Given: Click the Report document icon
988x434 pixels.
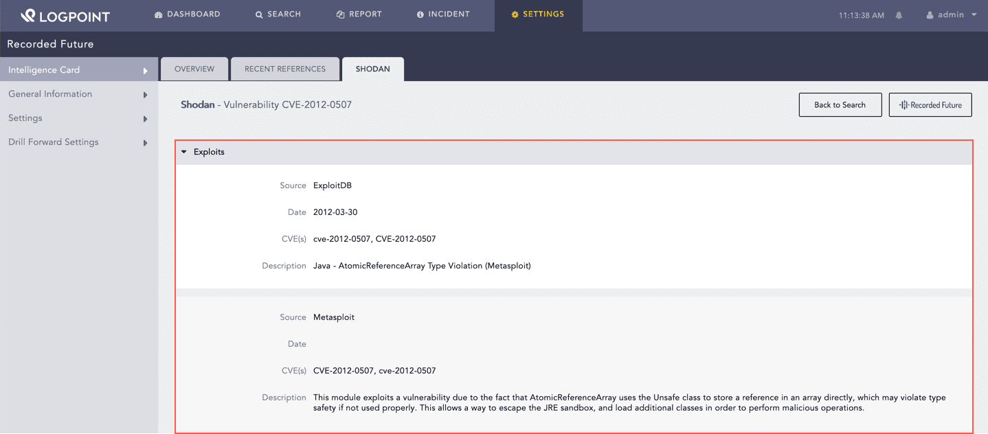Looking at the screenshot, I should coord(340,14).
